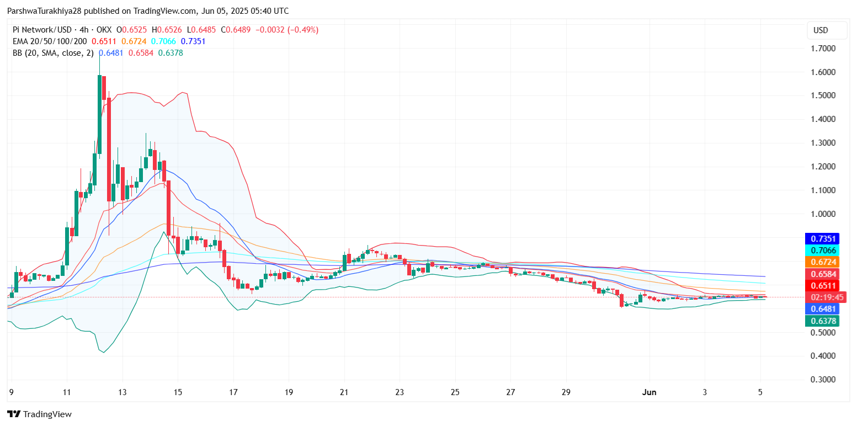Click the 0.3000 price scale label
The image size is (857, 426).
pos(823,380)
